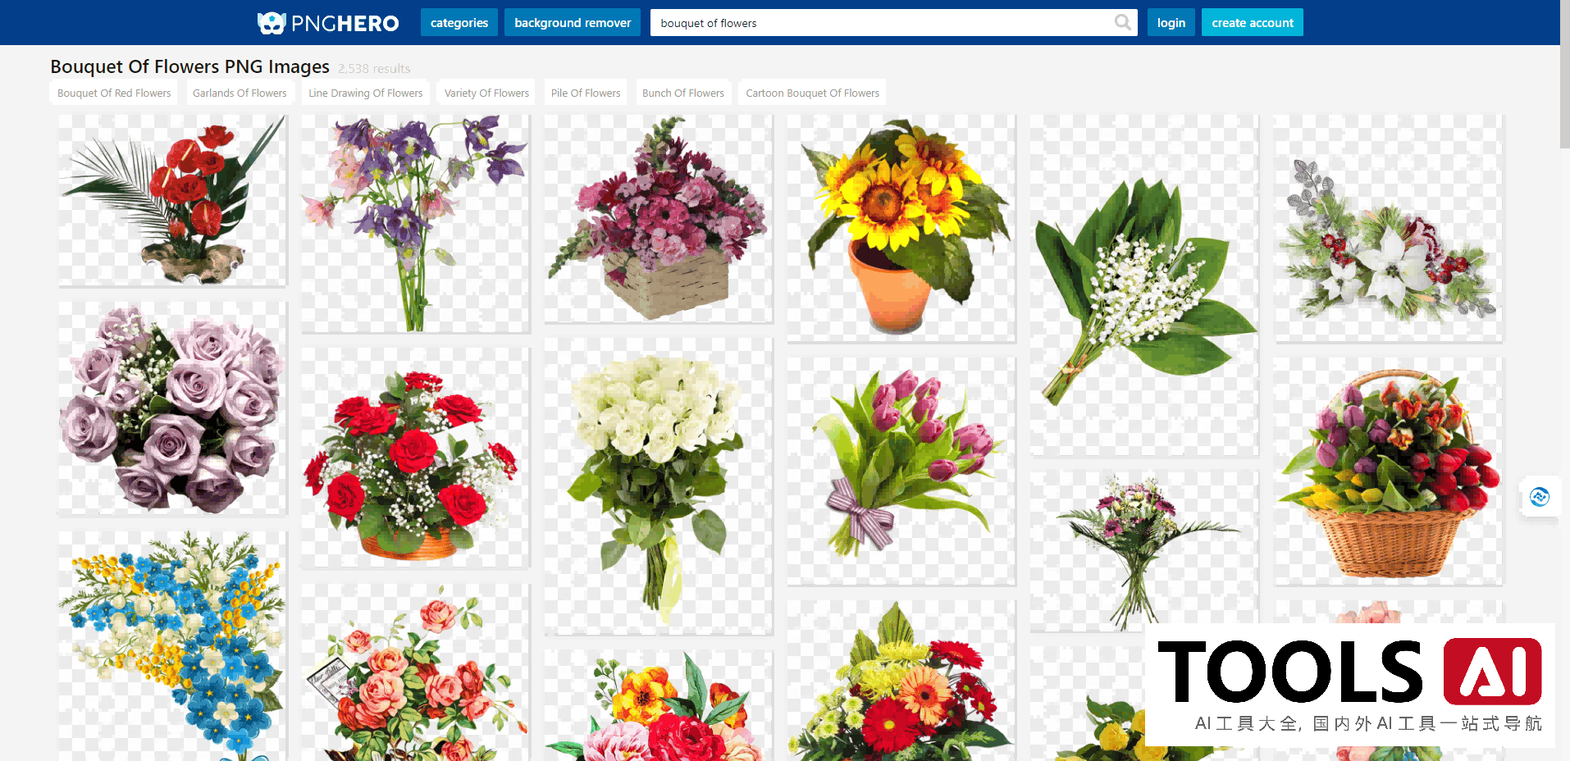Open the Cartoon Bouquet Of Flowers tag
Viewport: 1570px width, 761px height.
tap(812, 93)
